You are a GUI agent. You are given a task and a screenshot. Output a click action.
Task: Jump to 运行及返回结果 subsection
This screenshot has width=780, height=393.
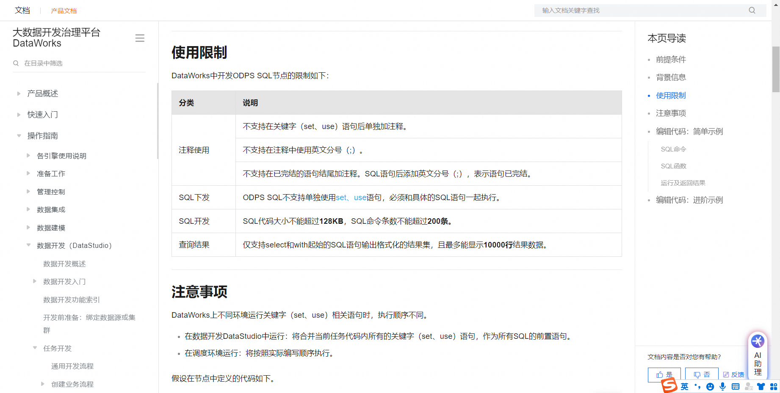click(x=683, y=183)
